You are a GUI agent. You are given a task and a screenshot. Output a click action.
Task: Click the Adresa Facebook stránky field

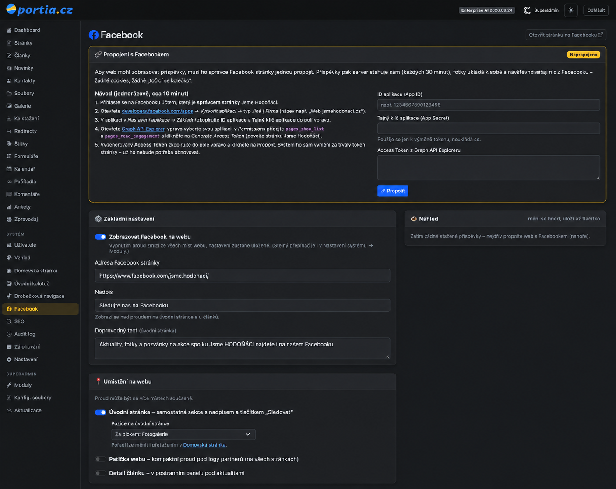242,276
